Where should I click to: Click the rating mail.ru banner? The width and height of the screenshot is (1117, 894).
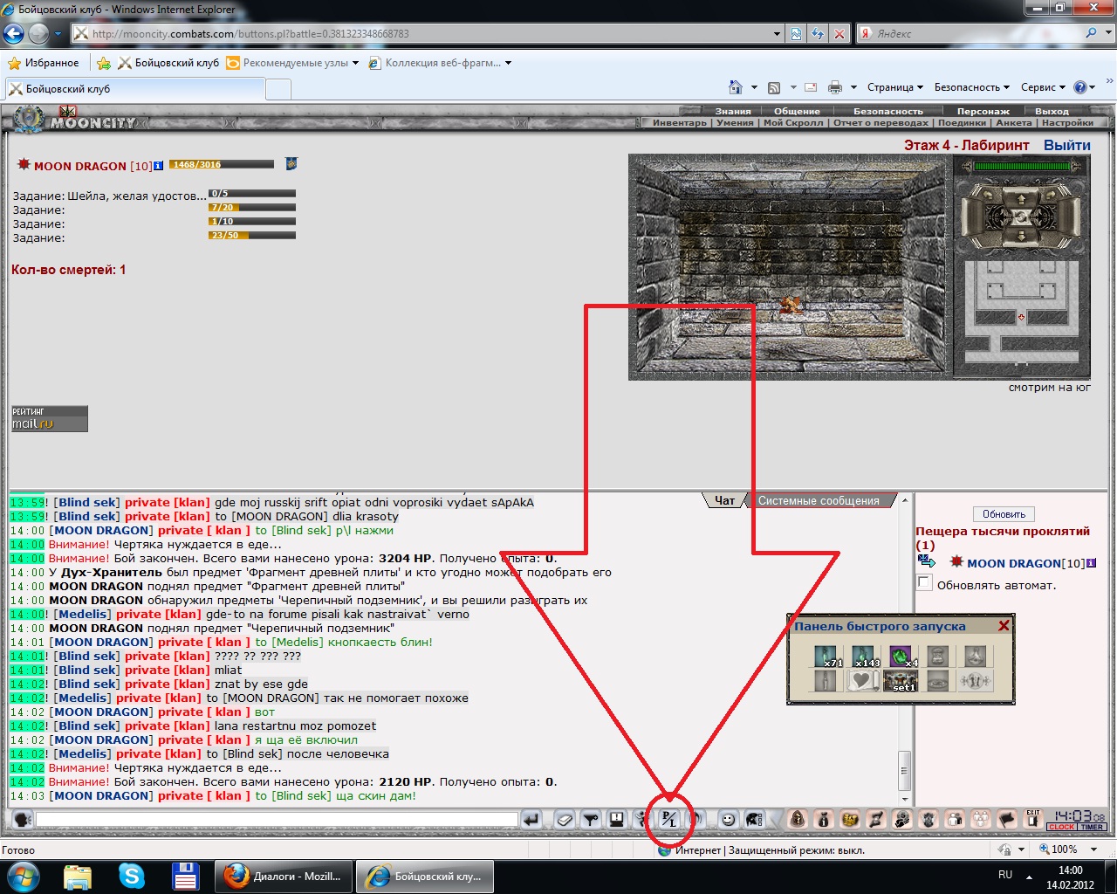pyautogui.click(x=50, y=418)
